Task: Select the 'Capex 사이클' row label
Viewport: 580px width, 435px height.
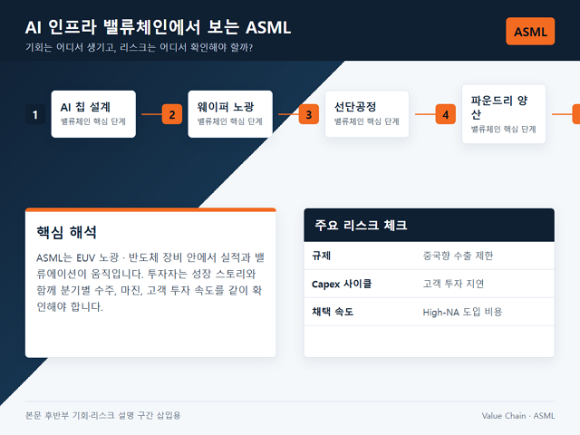Action: [x=342, y=284]
